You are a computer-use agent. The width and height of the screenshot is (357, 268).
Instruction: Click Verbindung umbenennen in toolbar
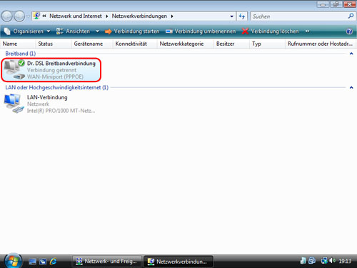click(x=201, y=31)
